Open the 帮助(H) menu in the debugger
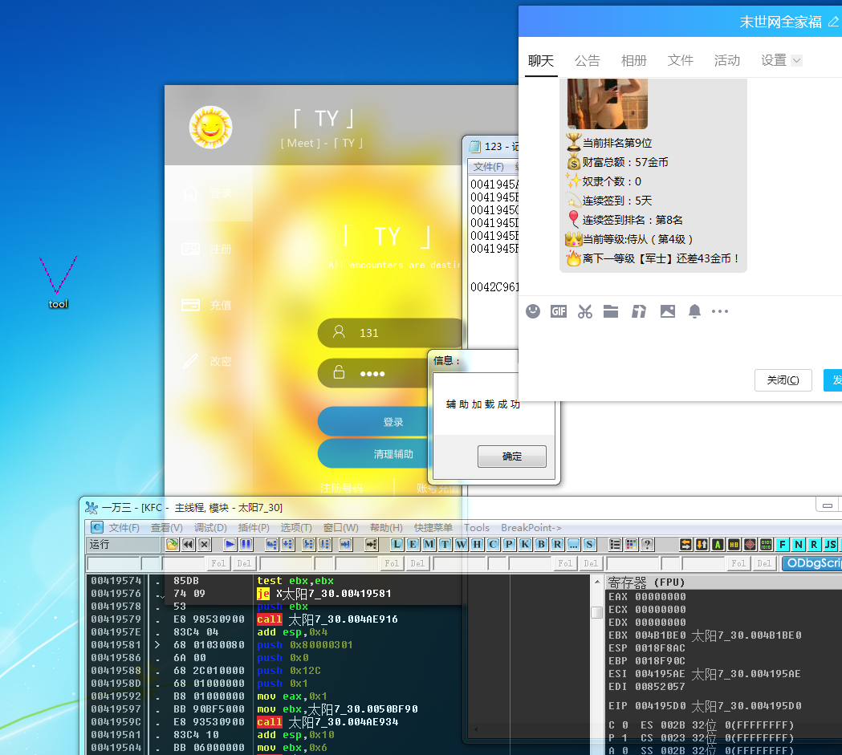The image size is (842, 755). point(386,527)
